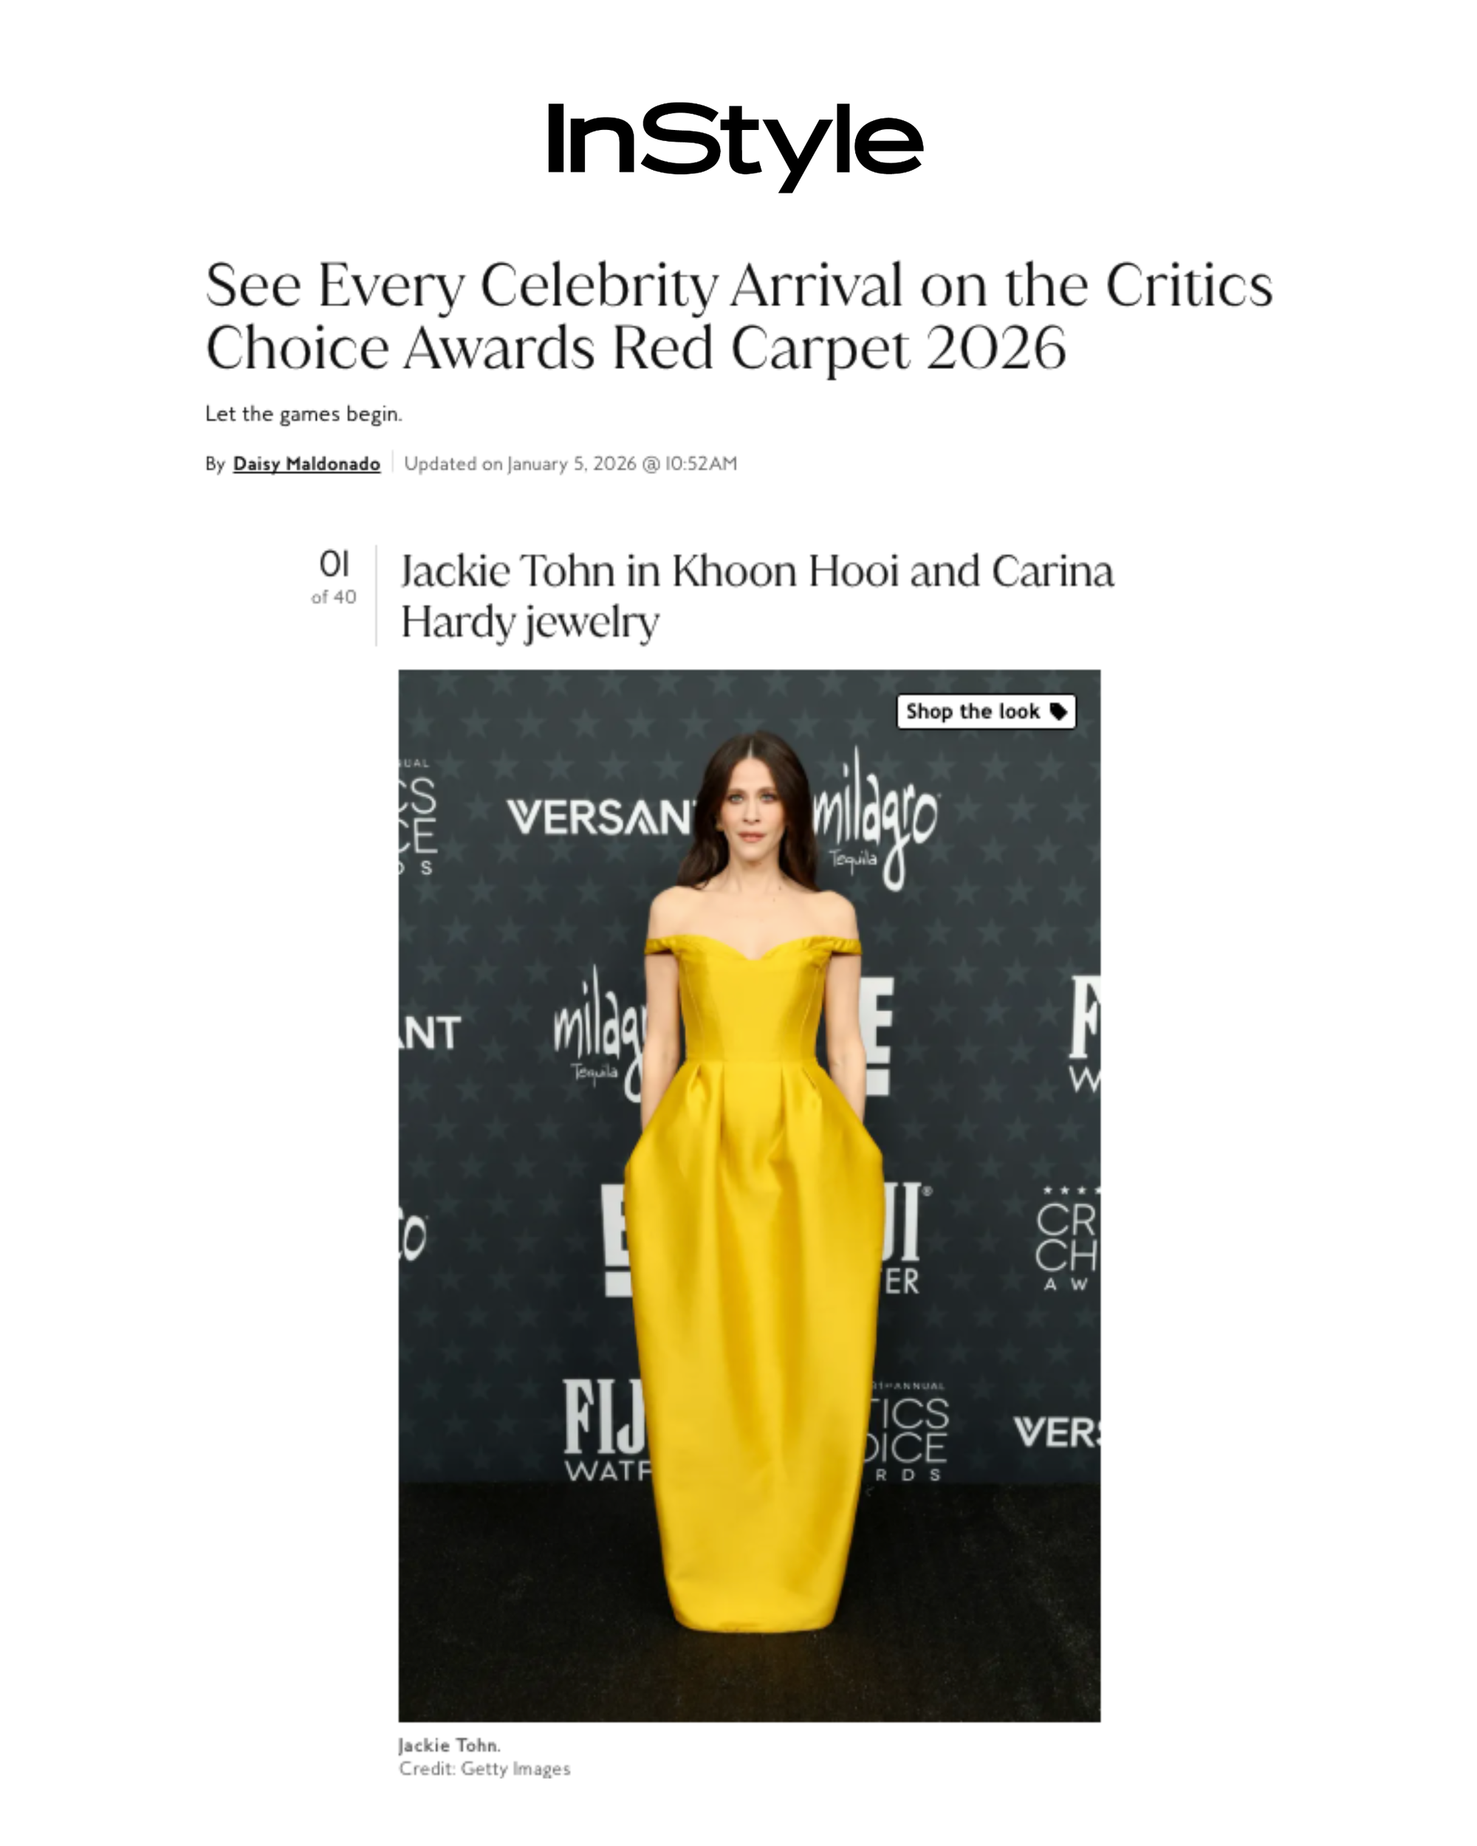The image size is (1477, 1846).
Task: Click the InStyle logo at the top
Action: coord(735,146)
